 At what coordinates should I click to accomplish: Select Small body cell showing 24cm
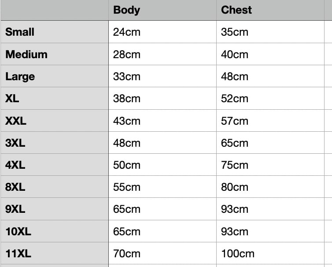pos(162,32)
